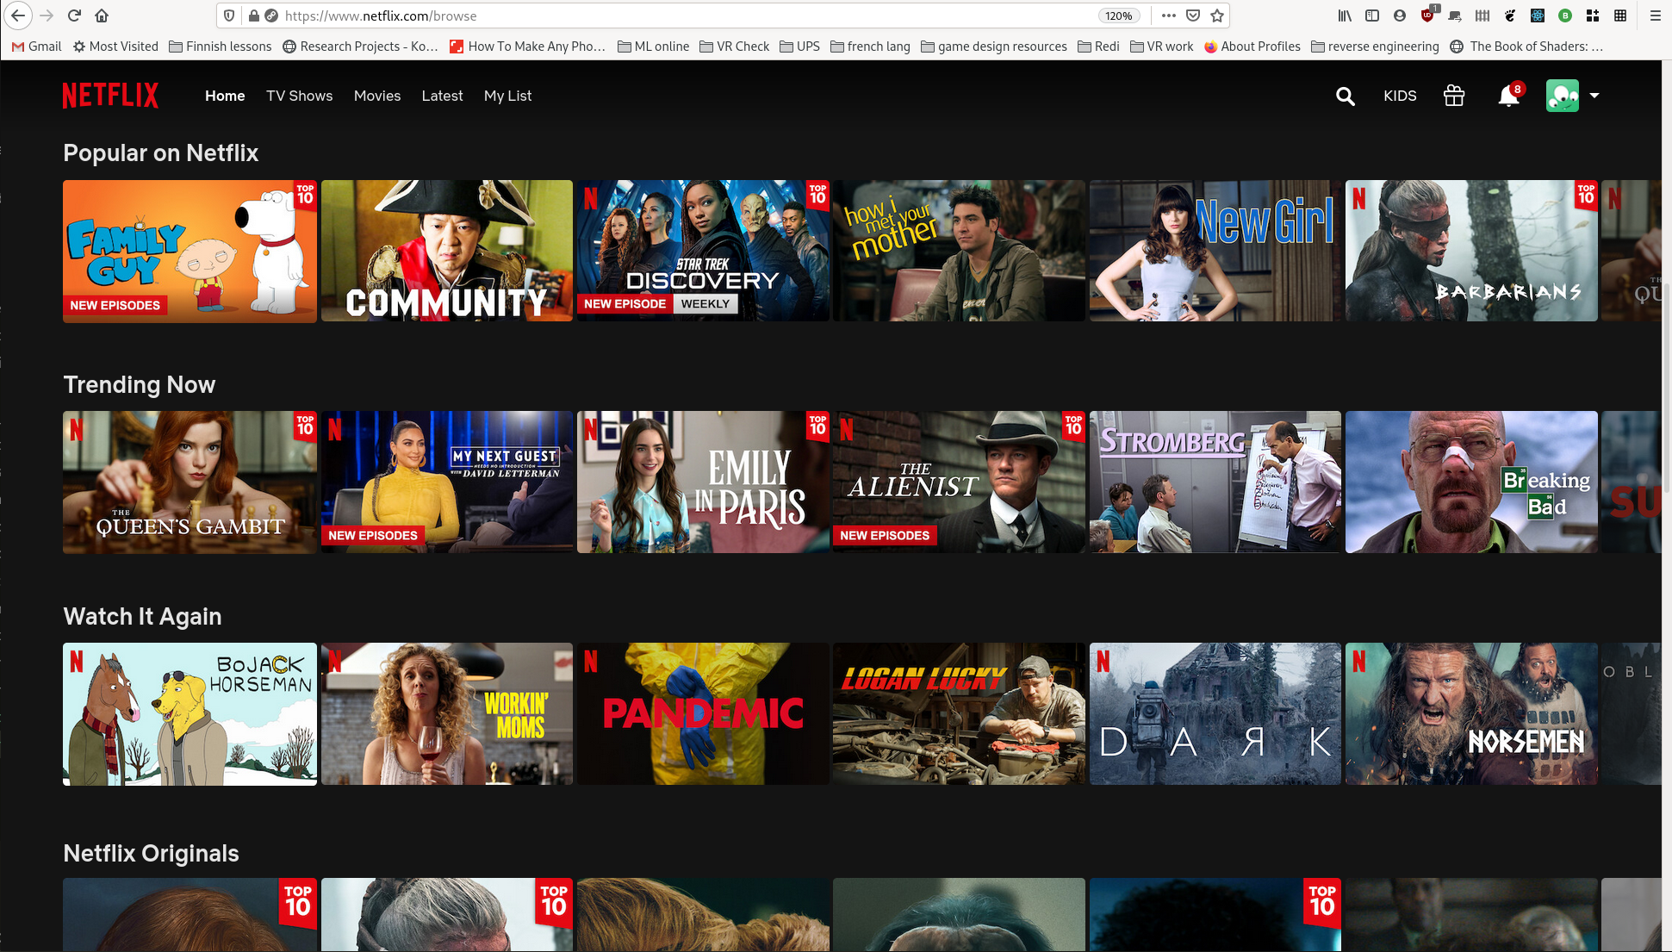Open How To Make Any Pho... bookmark
This screenshot has width=1672, height=952.
pos(527,47)
